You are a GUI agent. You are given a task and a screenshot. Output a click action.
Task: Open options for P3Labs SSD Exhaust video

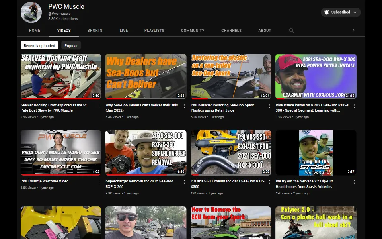coord(269,182)
